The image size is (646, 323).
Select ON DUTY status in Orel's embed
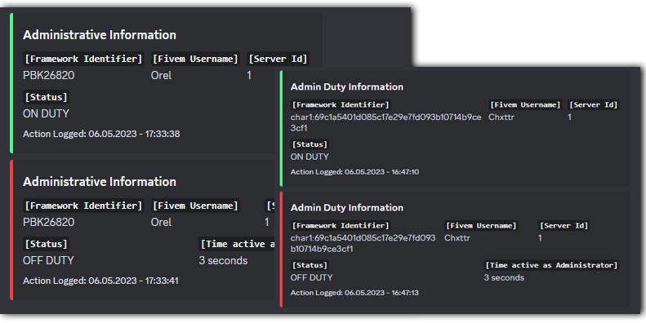(x=46, y=113)
